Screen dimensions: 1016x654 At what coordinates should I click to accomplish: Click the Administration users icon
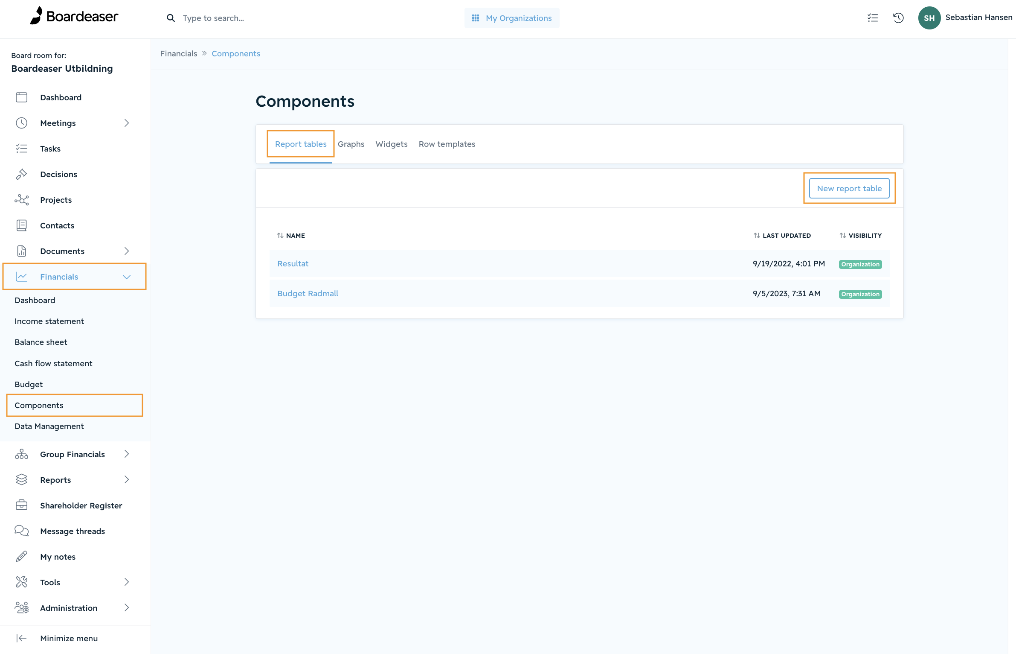[21, 608]
